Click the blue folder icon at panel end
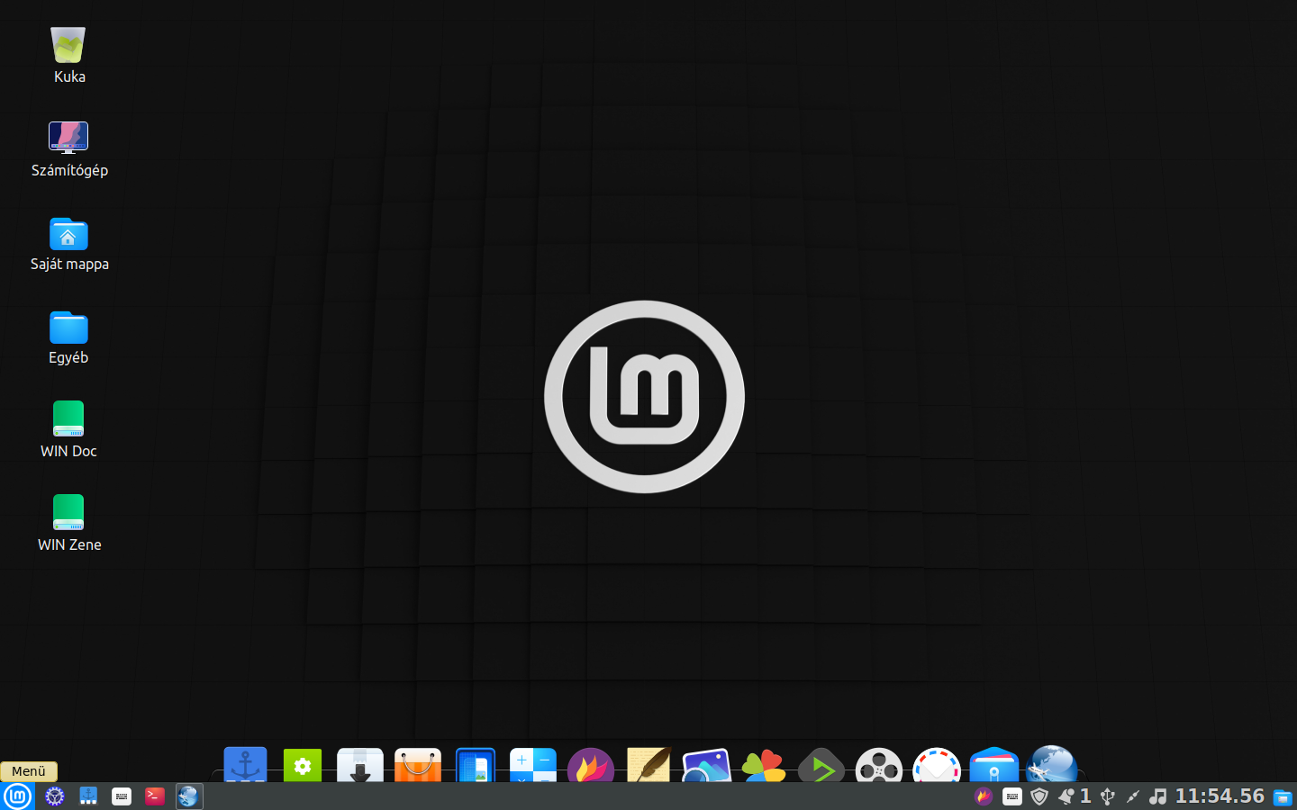 coord(1283,796)
